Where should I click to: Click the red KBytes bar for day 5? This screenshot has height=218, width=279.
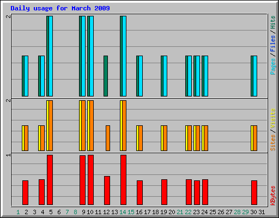click(x=50, y=180)
